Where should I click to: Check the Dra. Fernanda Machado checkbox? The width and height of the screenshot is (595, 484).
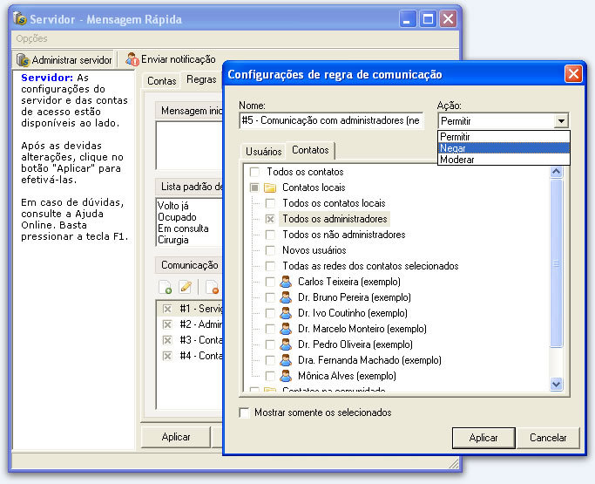(x=270, y=360)
